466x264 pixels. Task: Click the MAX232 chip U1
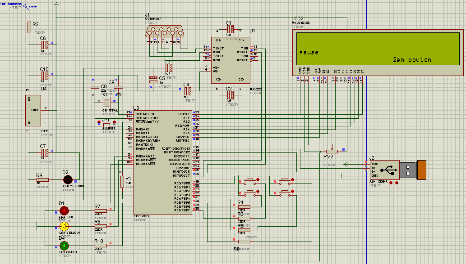(x=231, y=60)
